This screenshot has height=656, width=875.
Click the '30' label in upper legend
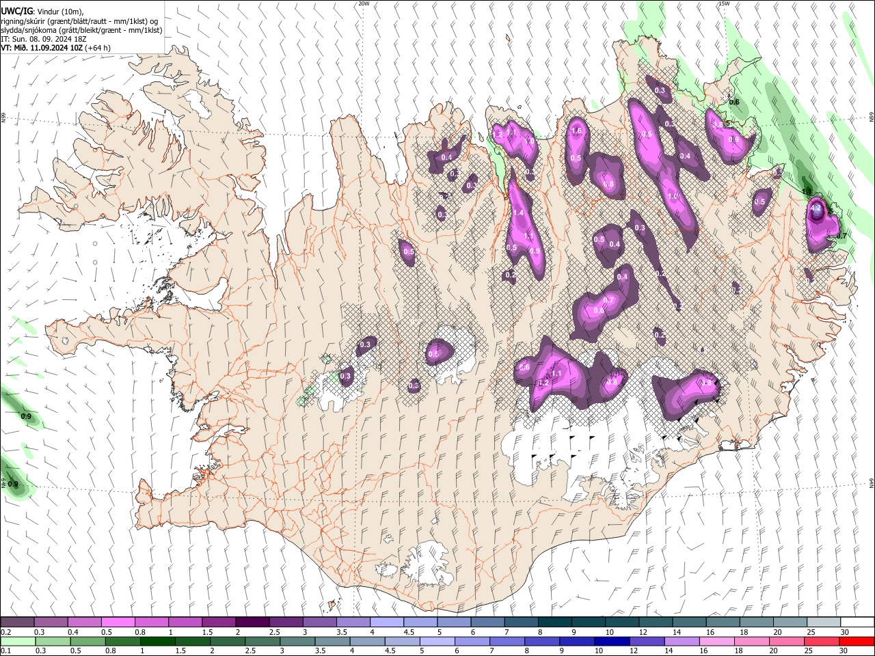[x=845, y=632]
